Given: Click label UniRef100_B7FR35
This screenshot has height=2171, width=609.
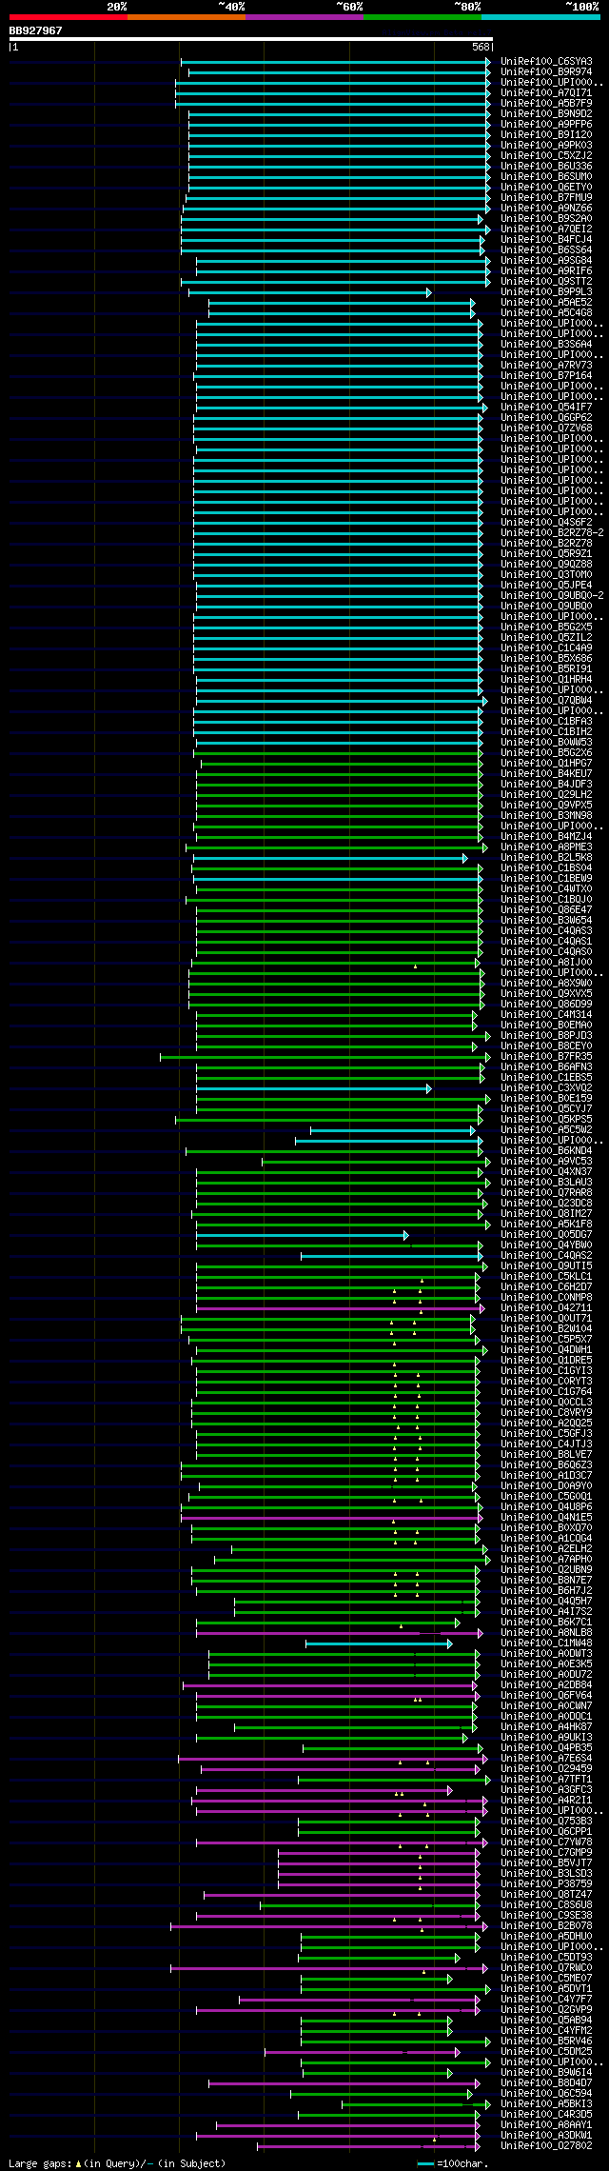Looking at the screenshot, I should point(546,1057).
